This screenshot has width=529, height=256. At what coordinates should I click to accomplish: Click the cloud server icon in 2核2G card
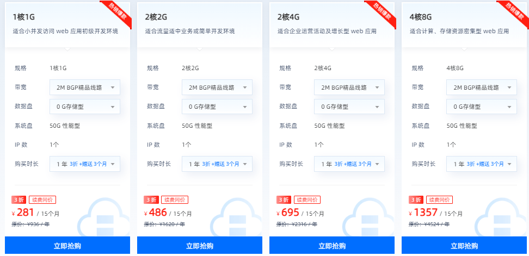click(x=236, y=217)
